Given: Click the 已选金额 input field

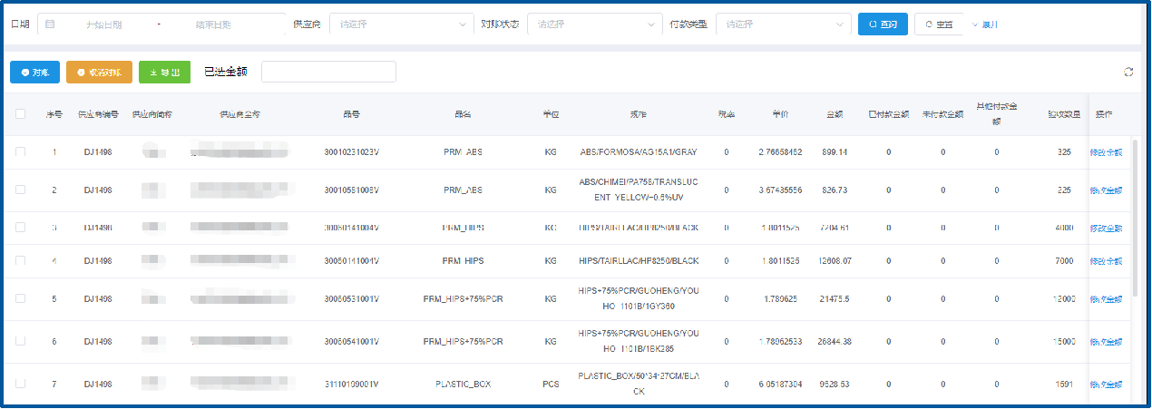Looking at the screenshot, I should (x=328, y=72).
